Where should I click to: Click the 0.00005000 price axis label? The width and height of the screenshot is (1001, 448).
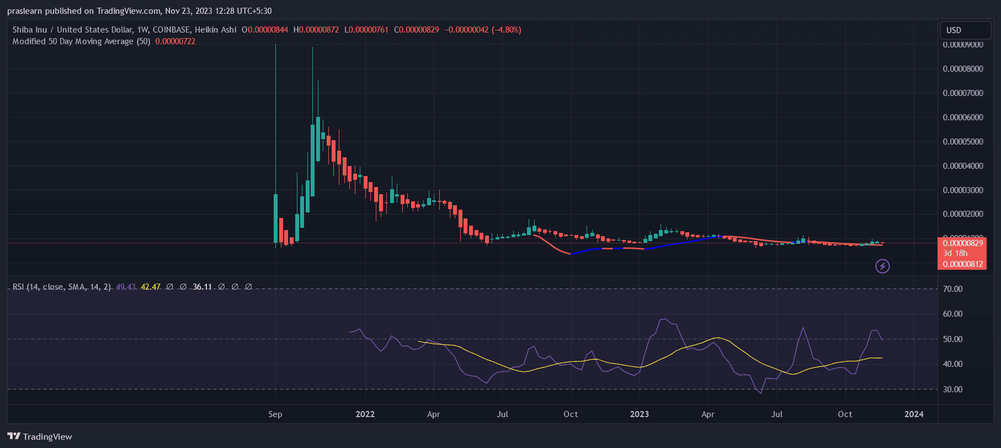point(962,142)
